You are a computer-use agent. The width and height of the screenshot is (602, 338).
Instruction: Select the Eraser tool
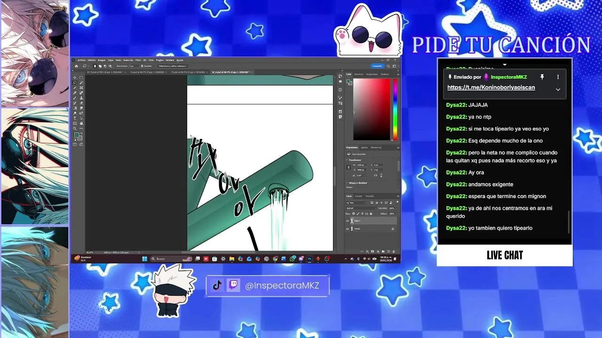pos(81,103)
